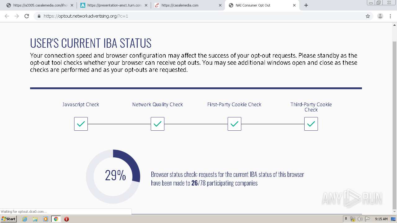Click the Javascript Check checkbox
This screenshot has width=397, height=223.
tap(81, 124)
